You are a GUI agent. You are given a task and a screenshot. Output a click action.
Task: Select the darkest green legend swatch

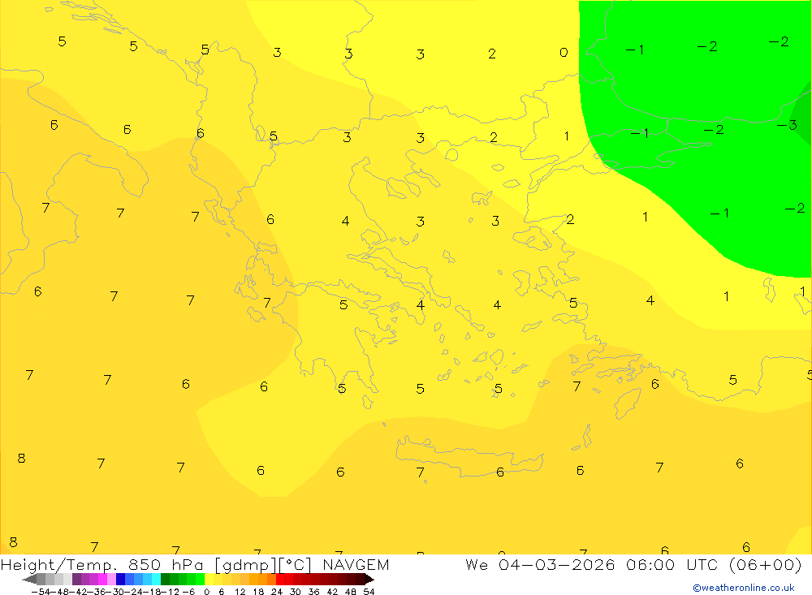[165, 579]
